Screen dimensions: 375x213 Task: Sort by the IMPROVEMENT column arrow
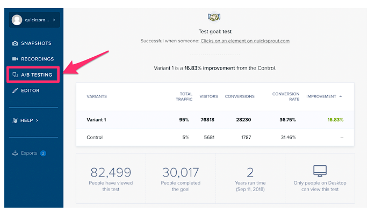[x=341, y=96]
